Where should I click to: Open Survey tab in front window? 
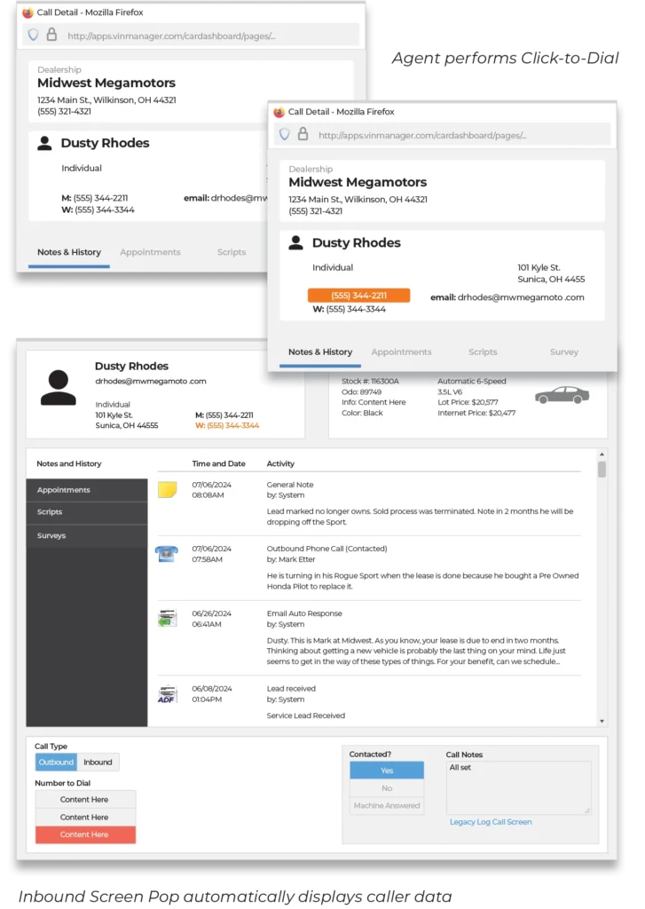[564, 352]
